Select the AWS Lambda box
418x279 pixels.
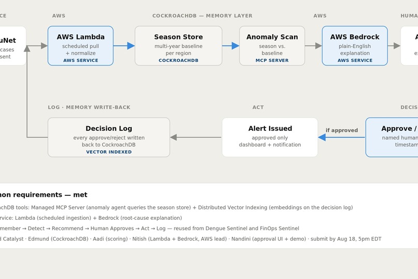(80, 46)
